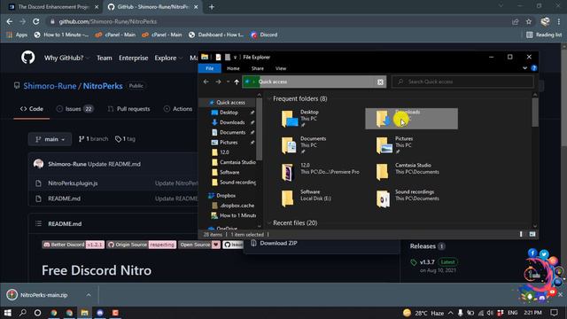Open the README.md file link
Screen dimensions: 567x319
click(64, 198)
